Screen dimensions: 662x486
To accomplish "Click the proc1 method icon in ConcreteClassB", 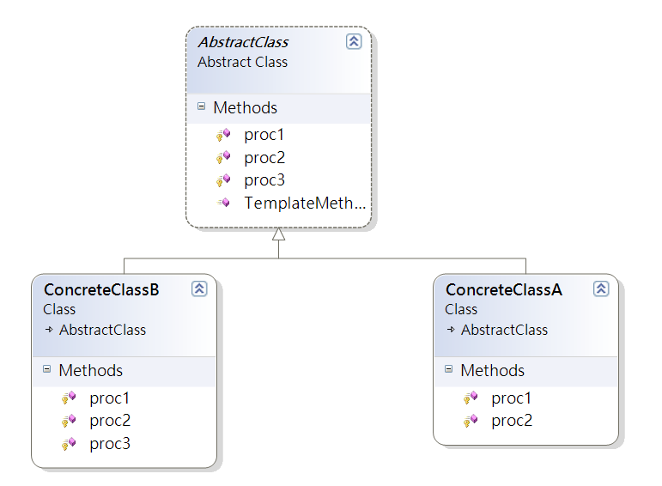I will click(x=69, y=398).
